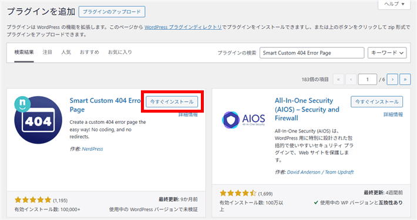
Task: Click the プラグインを追加 page heading
Action: pos(41,12)
